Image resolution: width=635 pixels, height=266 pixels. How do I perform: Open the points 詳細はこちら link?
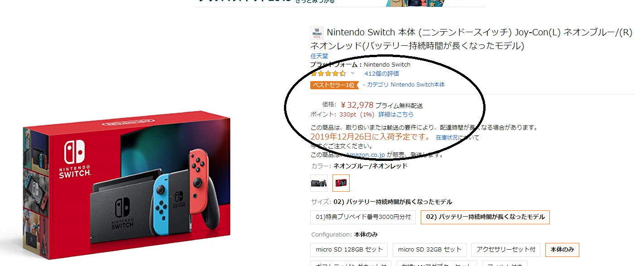pos(396,115)
